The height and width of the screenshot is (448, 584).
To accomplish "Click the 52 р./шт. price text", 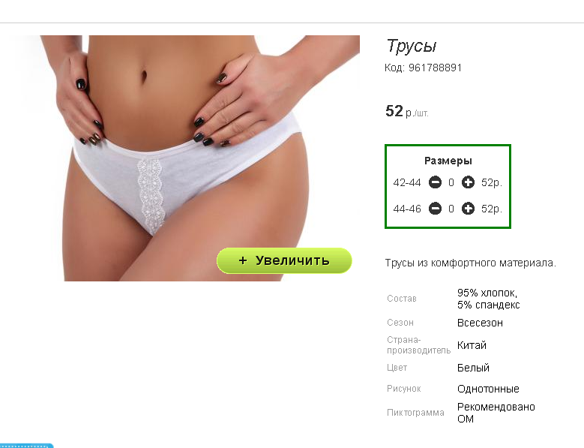I will pyautogui.click(x=407, y=111).
